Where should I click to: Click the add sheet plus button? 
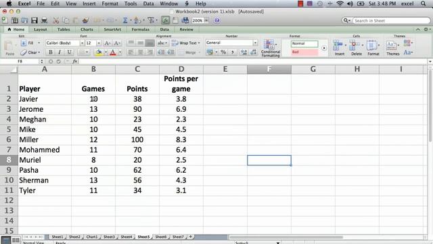(190, 237)
